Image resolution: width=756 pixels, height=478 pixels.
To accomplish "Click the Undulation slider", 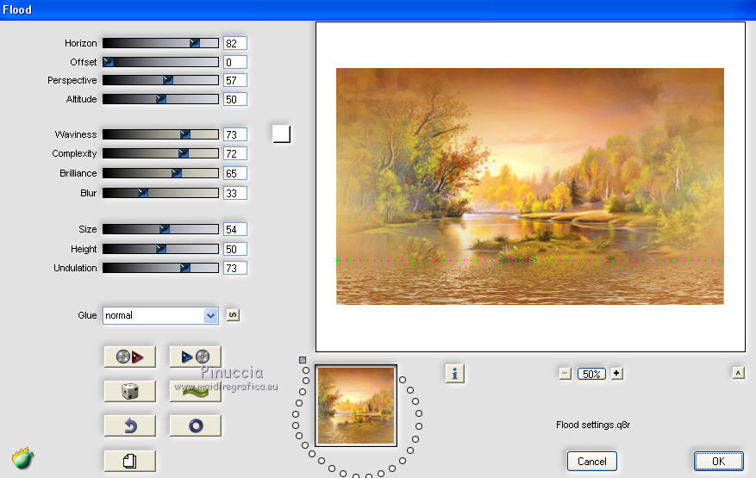I will click(160, 268).
